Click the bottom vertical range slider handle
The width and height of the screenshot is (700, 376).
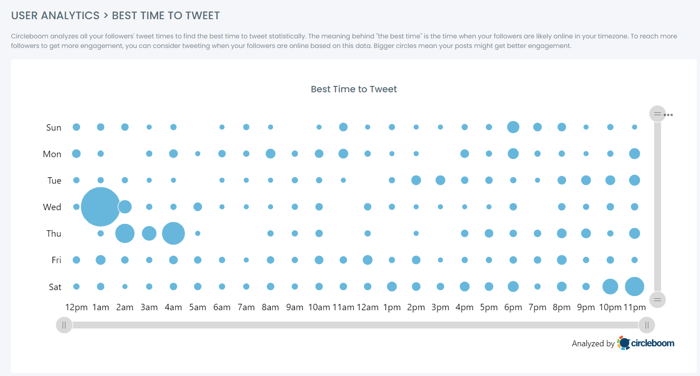point(657,300)
